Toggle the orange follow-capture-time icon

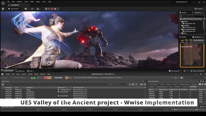click(x=67, y=78)
